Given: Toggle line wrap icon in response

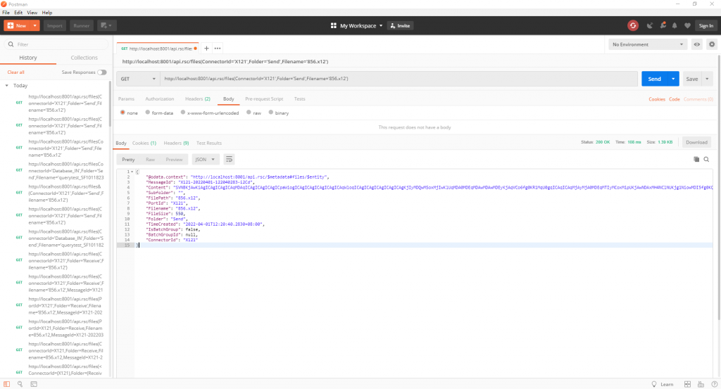Looking at the screenshot, I should pyautogui.click(x=229, y=160).
